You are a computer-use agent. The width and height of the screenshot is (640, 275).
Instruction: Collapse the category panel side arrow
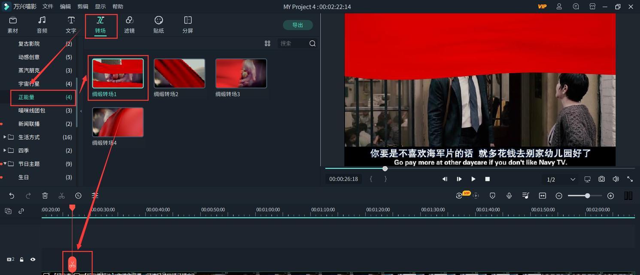(x=81, y=111)
